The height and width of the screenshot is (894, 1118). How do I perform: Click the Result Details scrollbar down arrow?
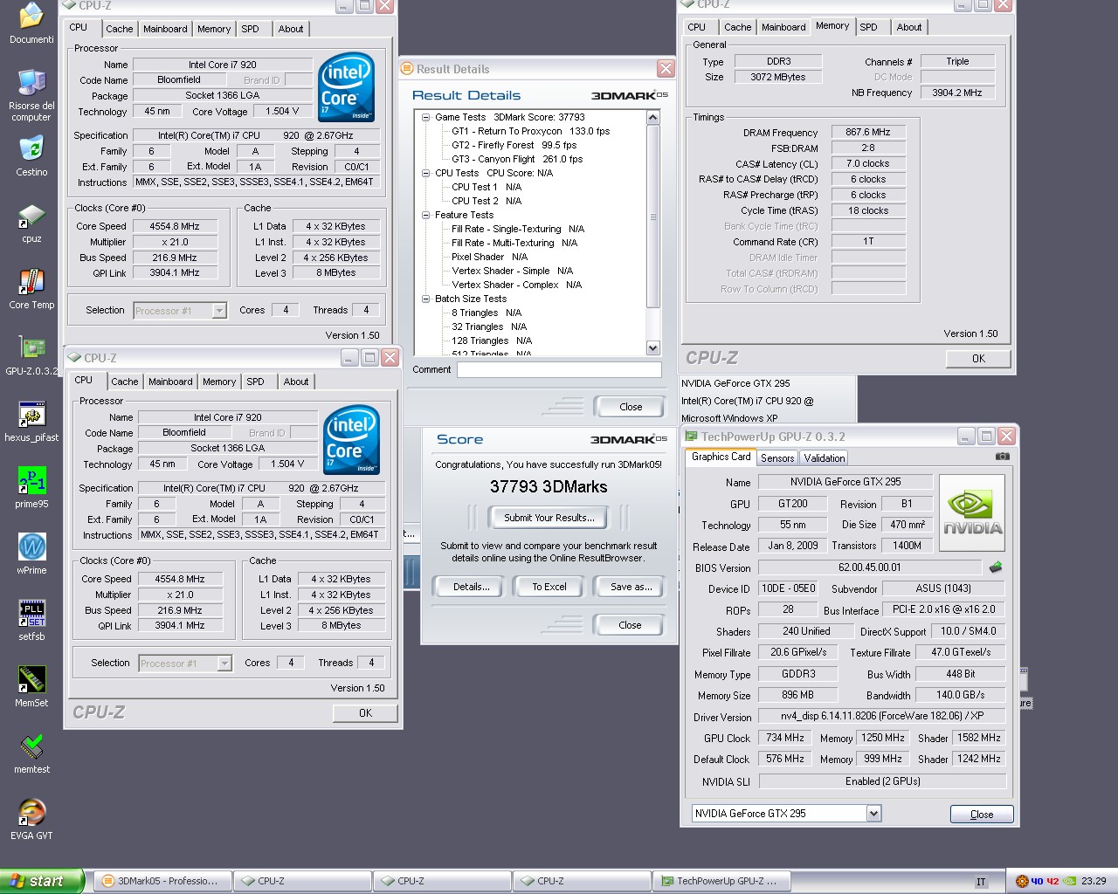(x=652, y=347)
